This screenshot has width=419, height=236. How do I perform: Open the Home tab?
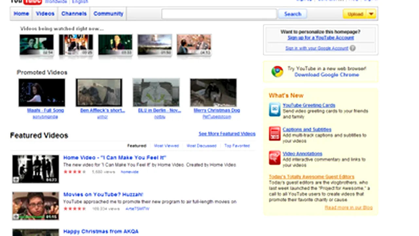click(21, 14)
